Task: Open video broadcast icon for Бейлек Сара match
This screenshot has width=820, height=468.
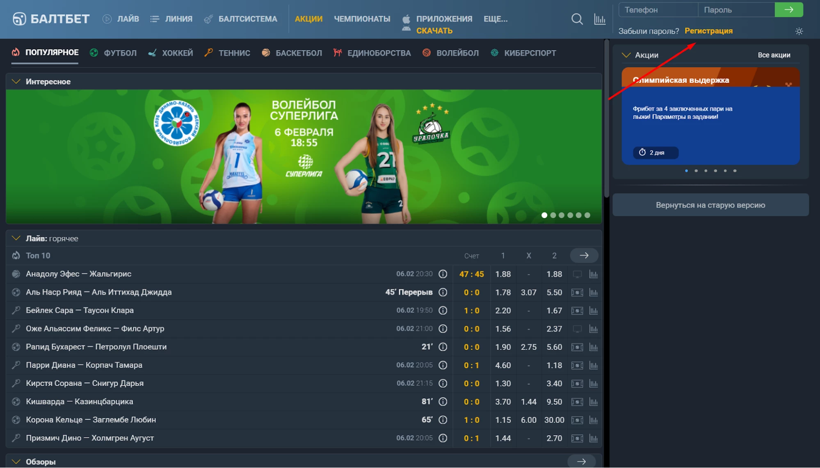Action: click(577, 310)
